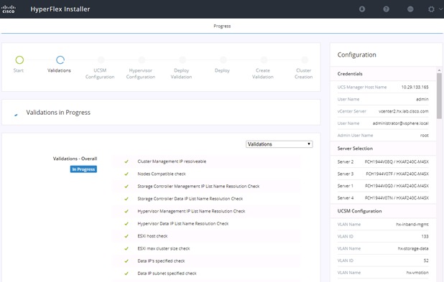The width and height of the screenshot is (444, 282).
Task: Click the Hypervisor Configuration step circle
Action: pos(142,60)
